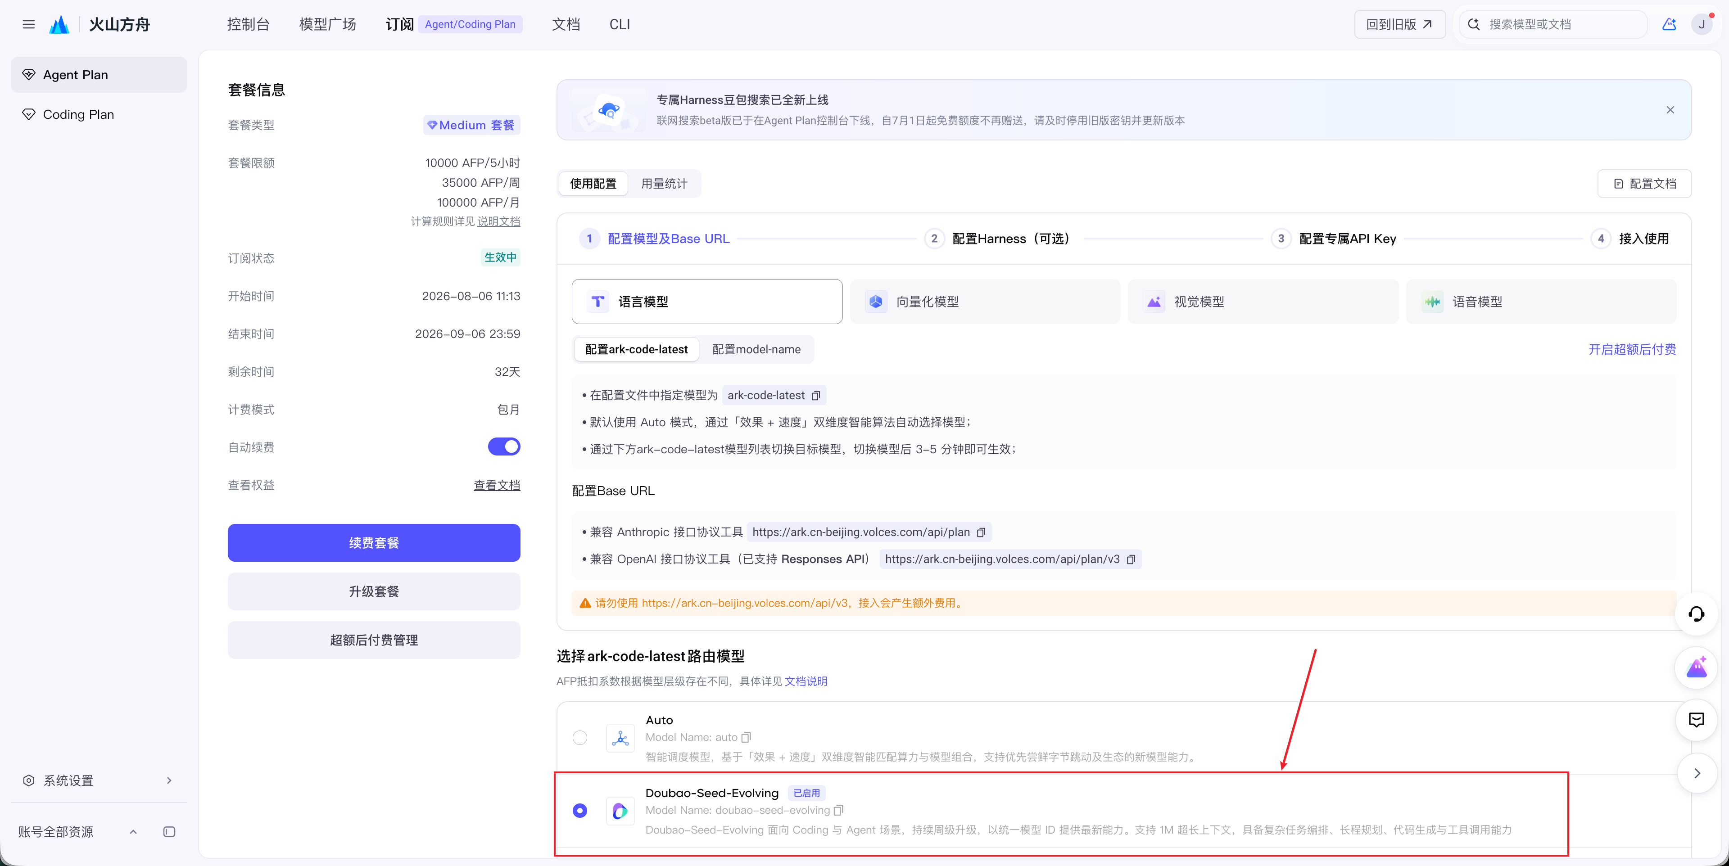The image size is (1729, 866).
Task: Expand the floating right chevron panel
Action: [1697, 773]
